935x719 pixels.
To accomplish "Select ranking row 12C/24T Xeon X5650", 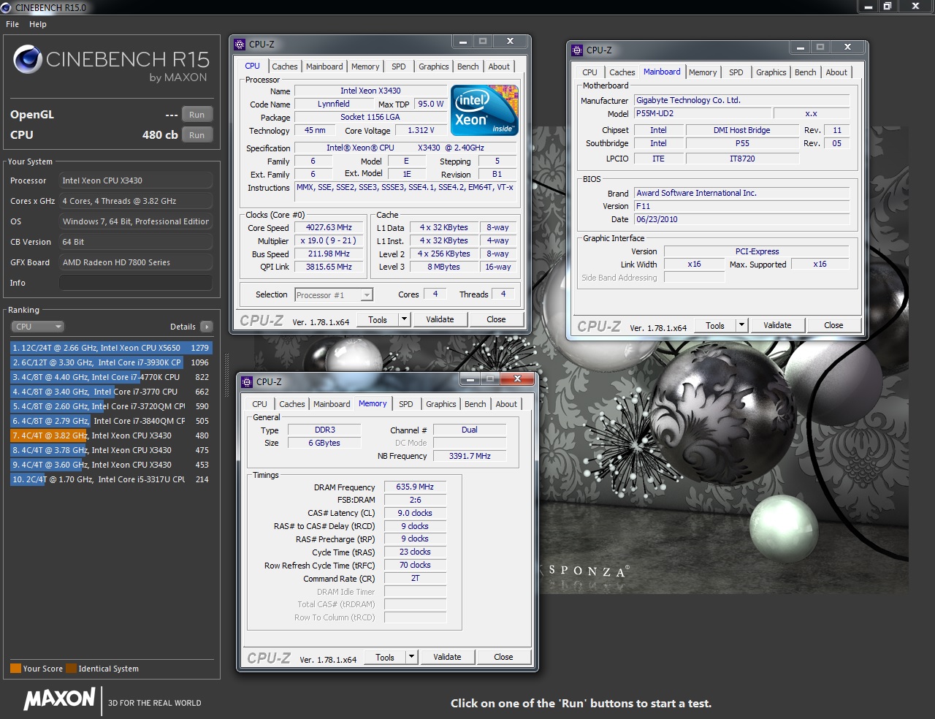I will [111, 348].
